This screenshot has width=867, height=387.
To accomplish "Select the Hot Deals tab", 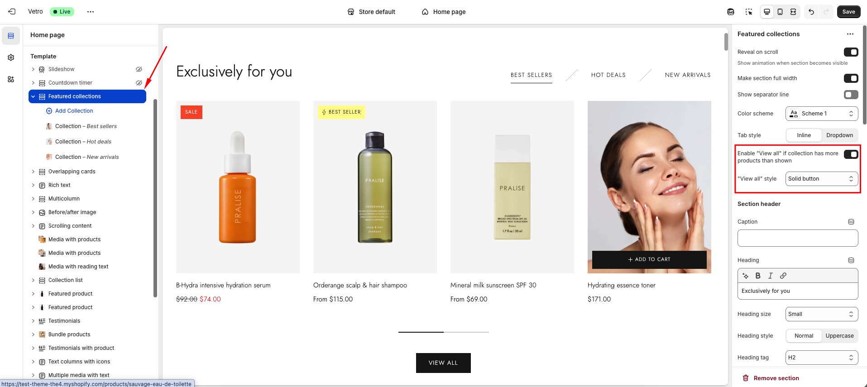I will click(608, 75).
